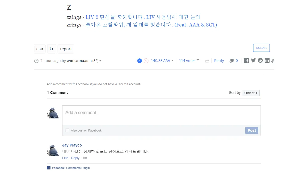Share post on Twitter icon
The width and height of the screenshot is (296, 182).
point(253,60)
